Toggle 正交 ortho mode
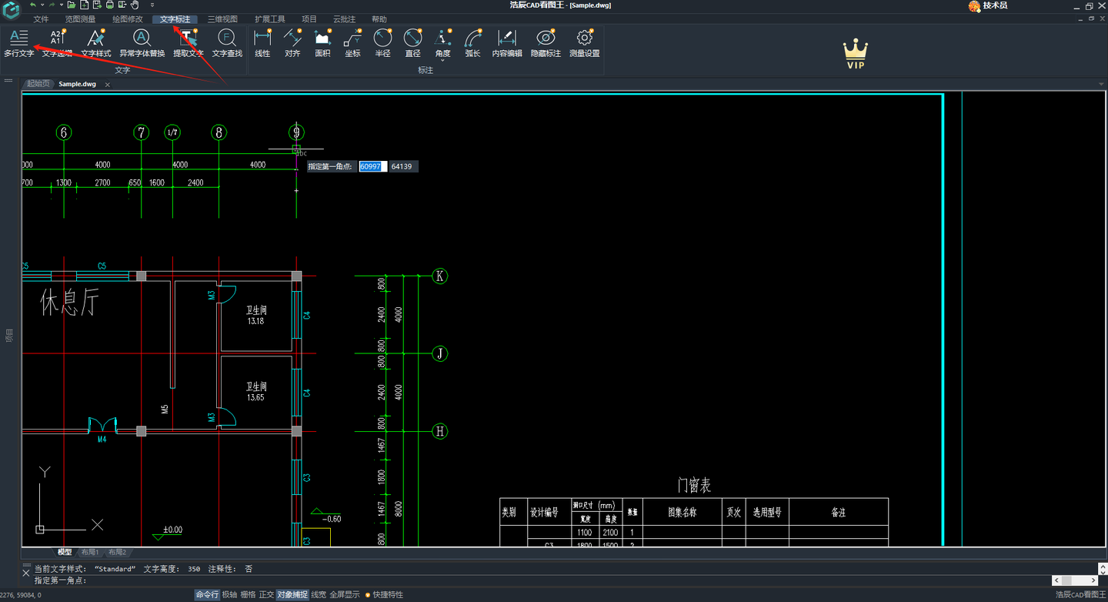Viewport: 1108px width, 602px height. tap(266, 594)
